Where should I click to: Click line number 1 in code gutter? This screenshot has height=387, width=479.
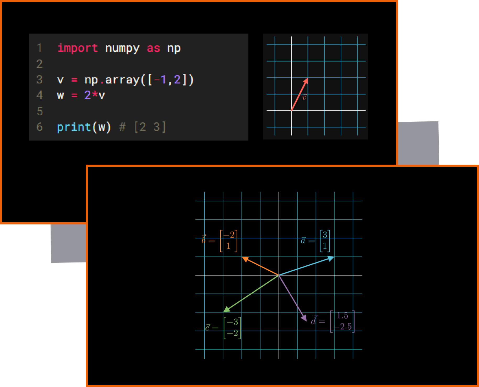pyautogui.click(x=40, y=48)
